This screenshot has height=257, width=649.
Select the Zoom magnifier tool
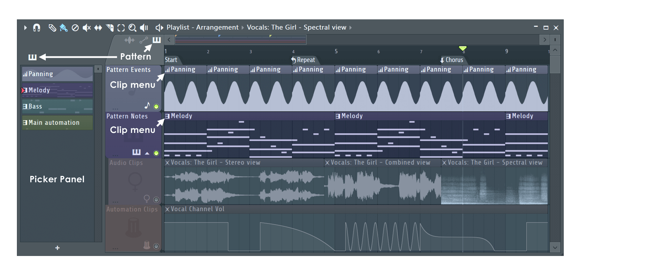coord(132,27)
